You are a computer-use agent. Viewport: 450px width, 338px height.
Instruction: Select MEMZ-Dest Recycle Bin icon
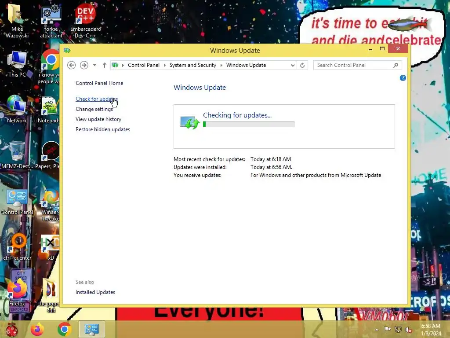(17, 155)
